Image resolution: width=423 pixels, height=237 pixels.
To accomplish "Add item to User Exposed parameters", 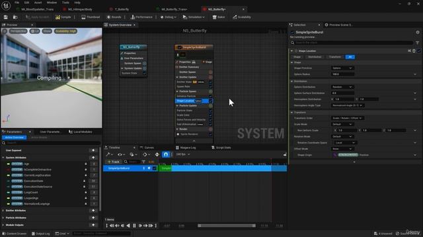I will pyautogui.click(x=93, y=150).
